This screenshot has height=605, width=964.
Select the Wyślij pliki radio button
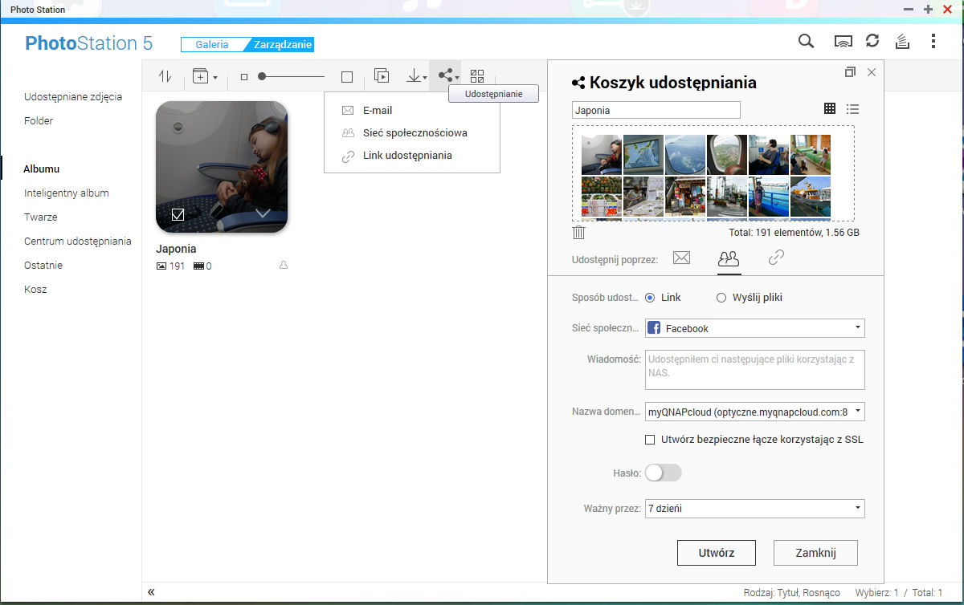[x=721, y=298]
